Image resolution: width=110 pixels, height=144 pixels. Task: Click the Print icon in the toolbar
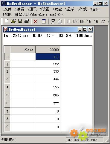(27, 21)
